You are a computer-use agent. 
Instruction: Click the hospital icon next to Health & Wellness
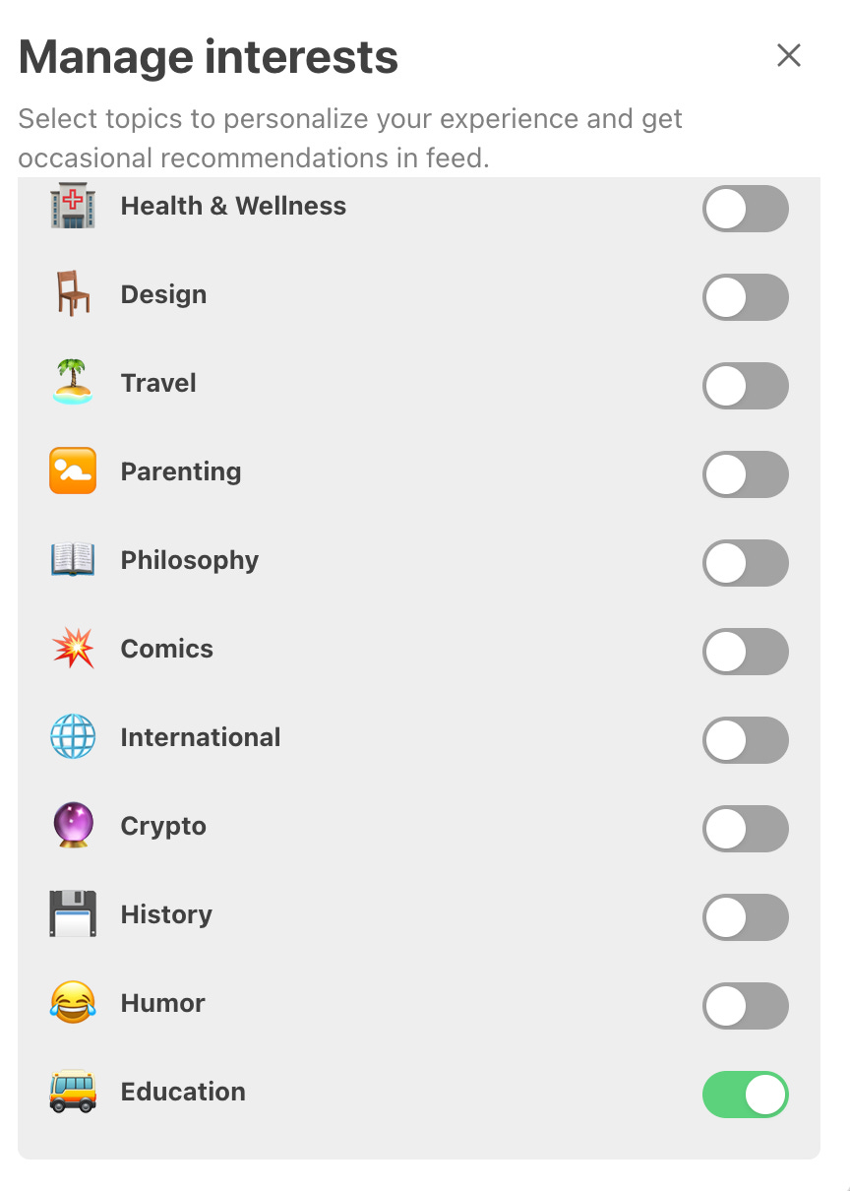pos(71,207)
